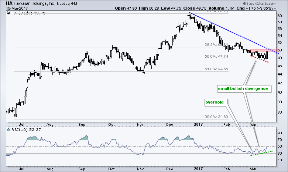Click the Close 49.75 value
The height and width of the screenshot is (172, 288).
click(195, 8)
